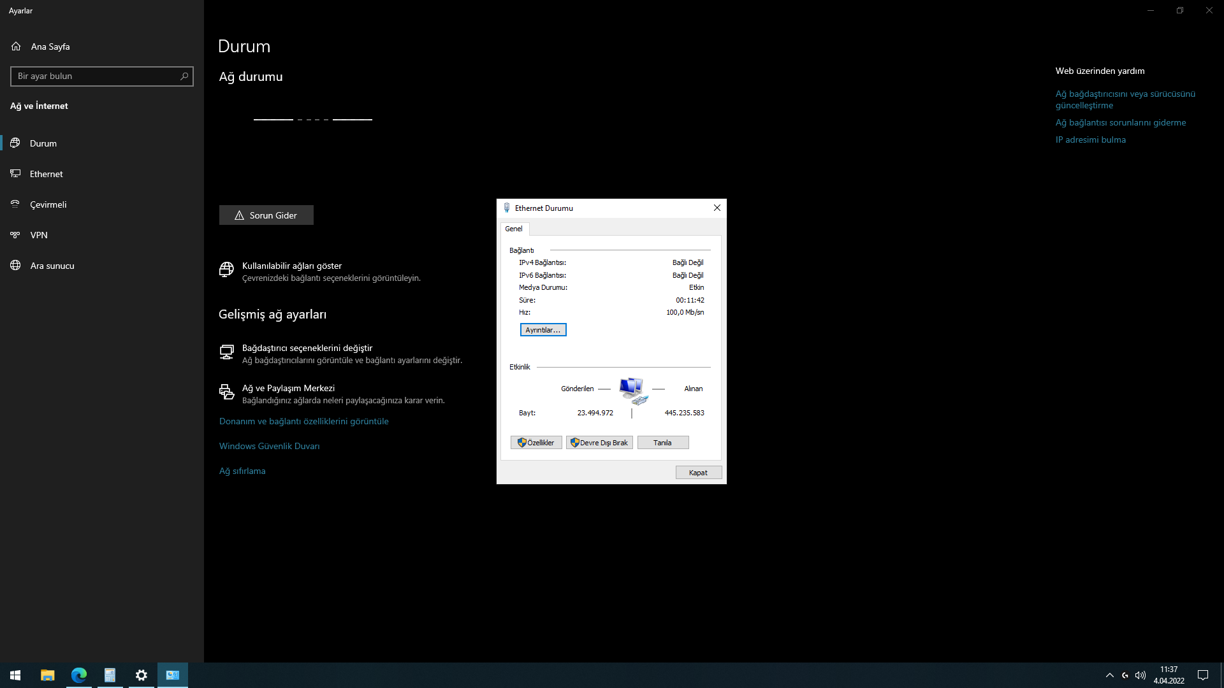The height and width of the screenshot is (688, 1224).
Task: Click the Durum globe icon in sidebar
Action: coord(15,143)
